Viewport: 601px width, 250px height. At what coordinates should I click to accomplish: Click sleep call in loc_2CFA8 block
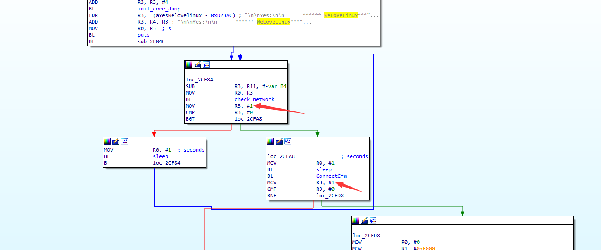coord(324,169)
